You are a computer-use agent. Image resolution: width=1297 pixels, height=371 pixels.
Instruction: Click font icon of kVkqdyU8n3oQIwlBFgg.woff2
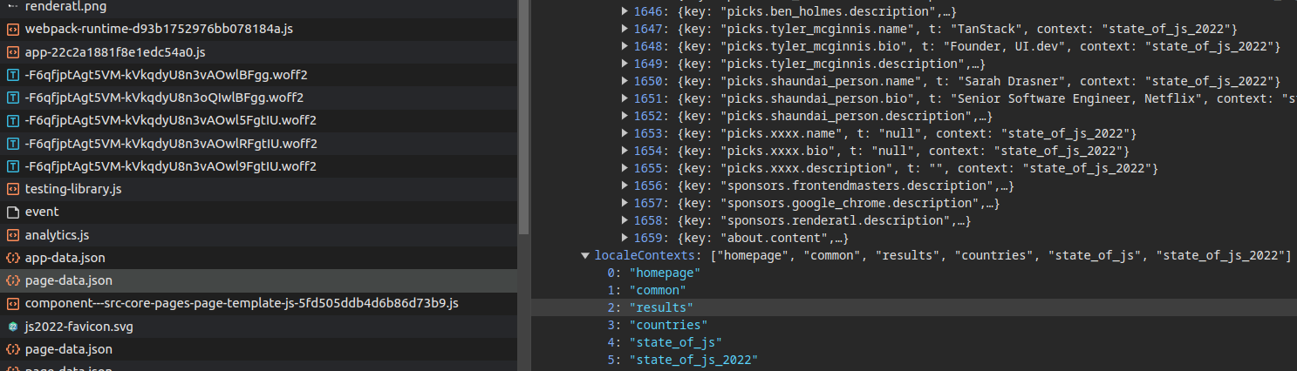point(12,97)
